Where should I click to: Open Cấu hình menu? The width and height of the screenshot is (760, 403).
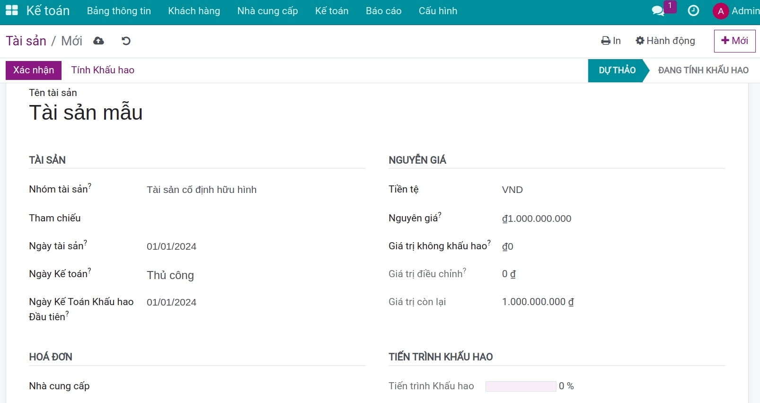(x=438, y=11)
